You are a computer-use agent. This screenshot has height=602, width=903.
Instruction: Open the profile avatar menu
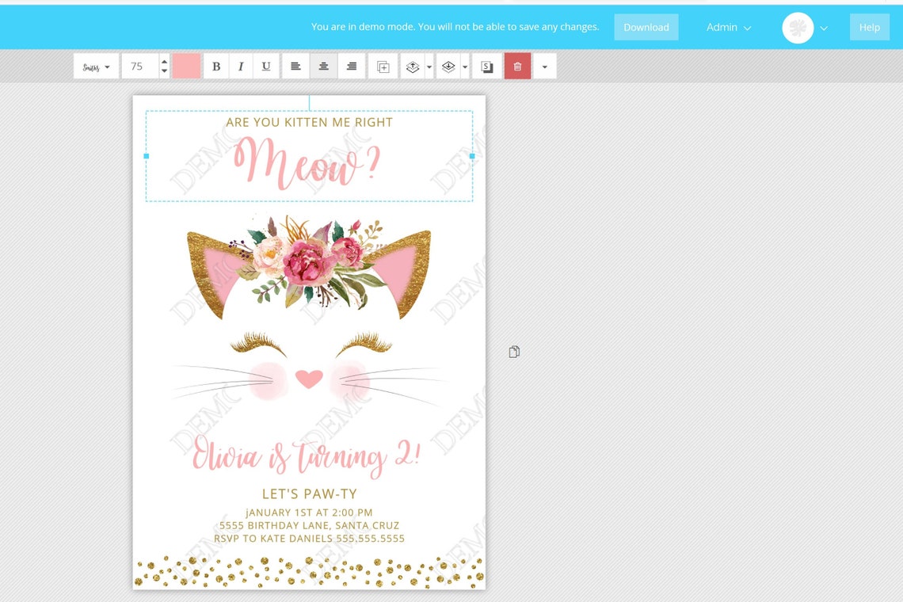pyautogui.click(x=798, y=26)
